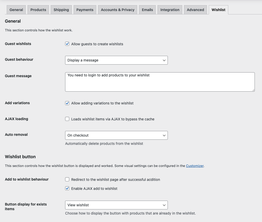Disable Enable AJAX add to wishlist
The height and width of the screenshot is (222, 262).
click(x=67, y=189)
